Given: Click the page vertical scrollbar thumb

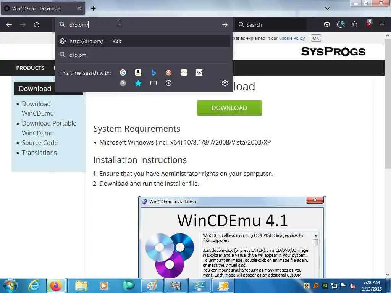Looking at the screenshot, I should 388,103.
